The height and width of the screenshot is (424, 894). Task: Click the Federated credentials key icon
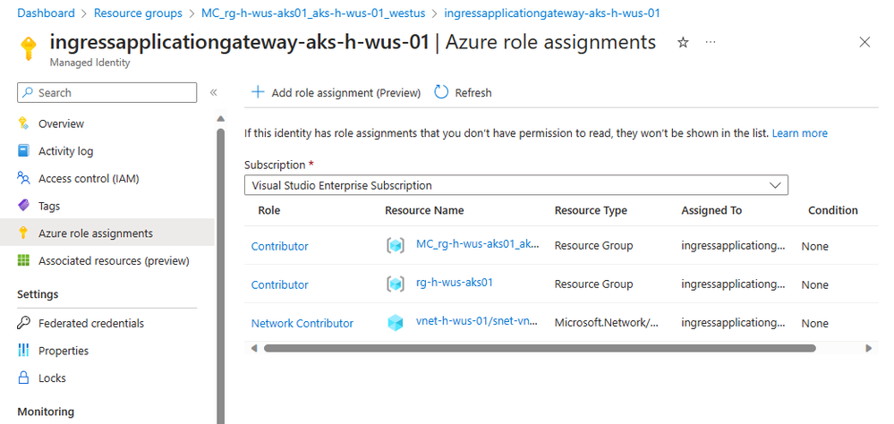(x=23, y=323)
